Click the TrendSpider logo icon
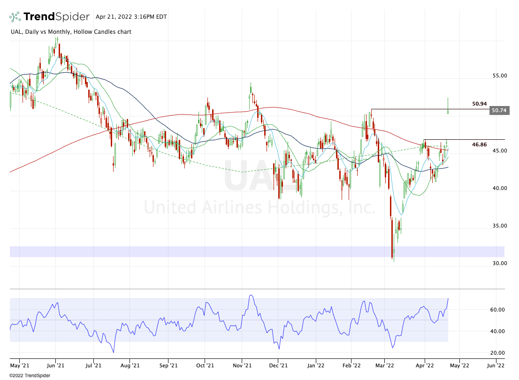The image size is (519, 380). click(15, 17)
